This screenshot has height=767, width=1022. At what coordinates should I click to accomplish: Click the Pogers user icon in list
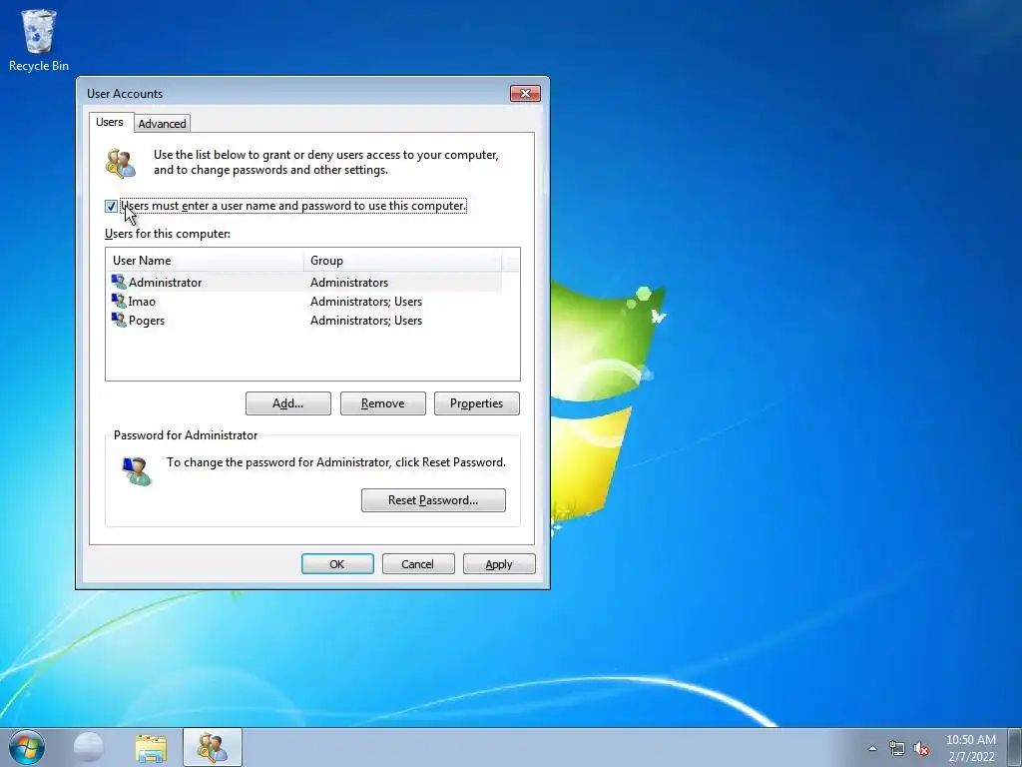pos(119,320)
